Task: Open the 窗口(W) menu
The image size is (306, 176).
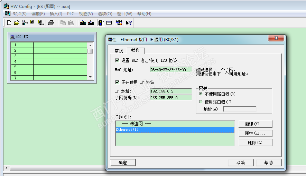Action: coord(124,13)
